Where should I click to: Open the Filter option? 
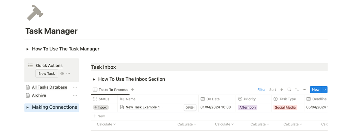262,90
